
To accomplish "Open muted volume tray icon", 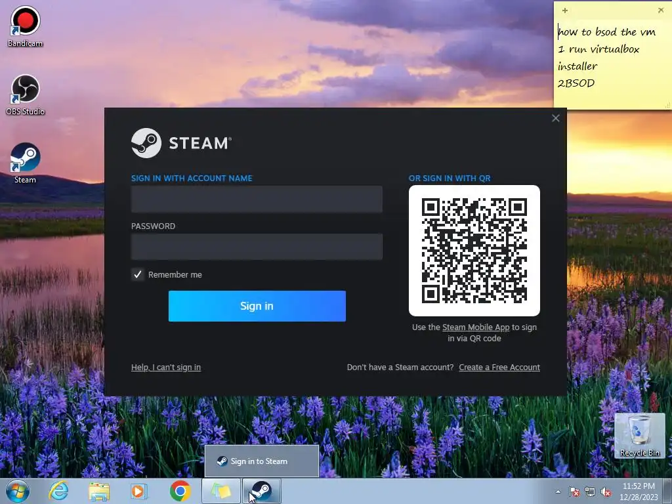I will (606, 492).
